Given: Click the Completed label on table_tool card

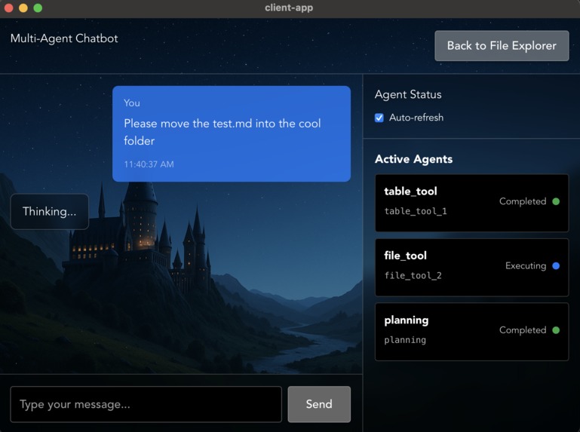Looking at the screenshot, I should pos(523,201).
